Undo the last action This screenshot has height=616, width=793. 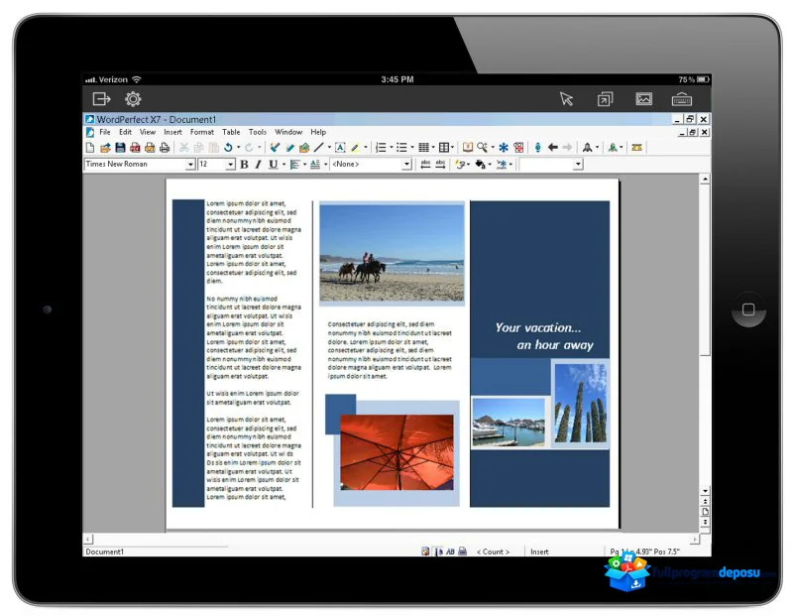pos(228,147)
